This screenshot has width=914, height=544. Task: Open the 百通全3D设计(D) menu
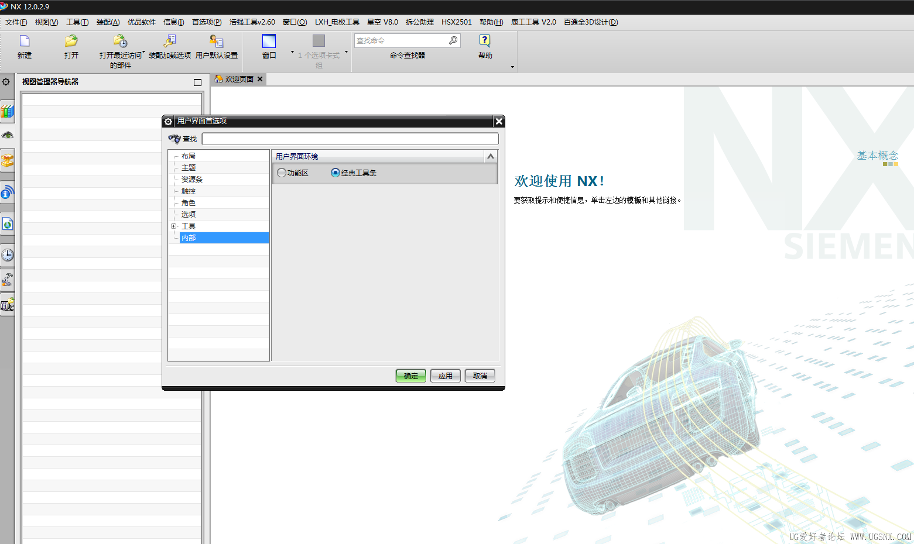coord(591,22)
